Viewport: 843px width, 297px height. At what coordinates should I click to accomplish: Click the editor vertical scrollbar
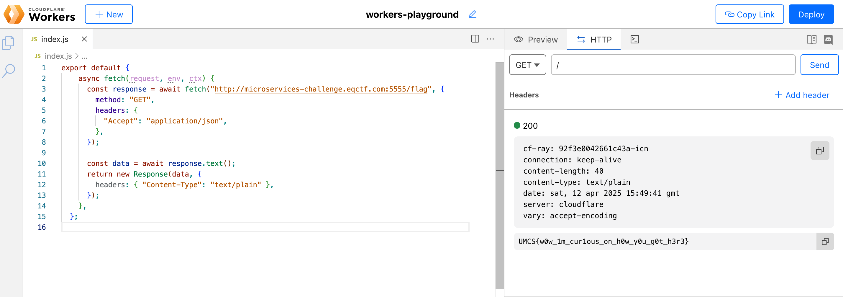point(500,175)
